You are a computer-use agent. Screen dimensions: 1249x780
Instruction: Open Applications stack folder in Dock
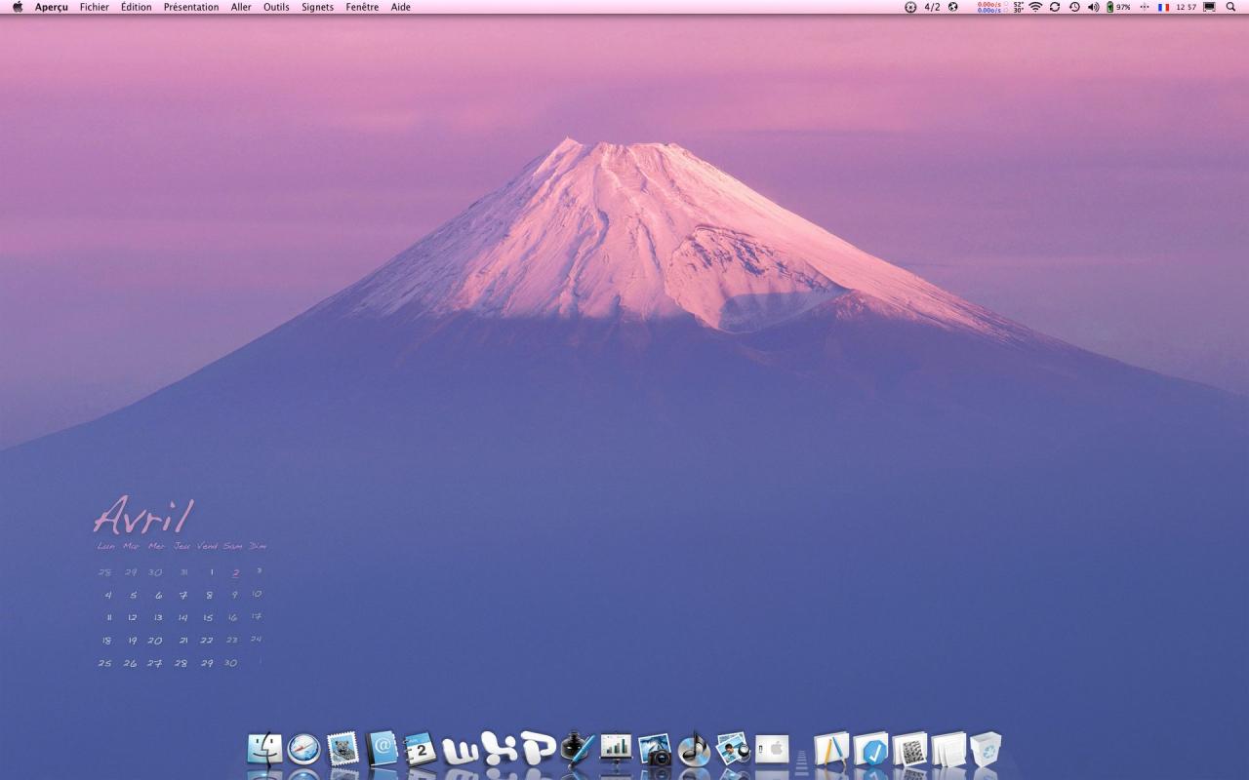(832, 749)
